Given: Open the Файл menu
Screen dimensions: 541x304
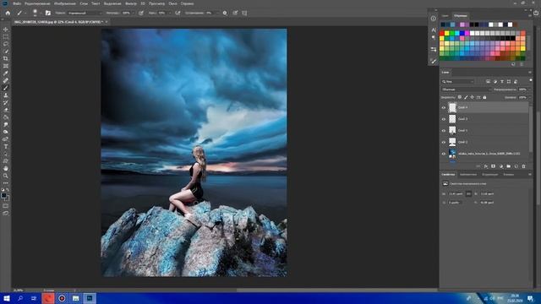Looking at the screenshot, I should pos(17,3).
